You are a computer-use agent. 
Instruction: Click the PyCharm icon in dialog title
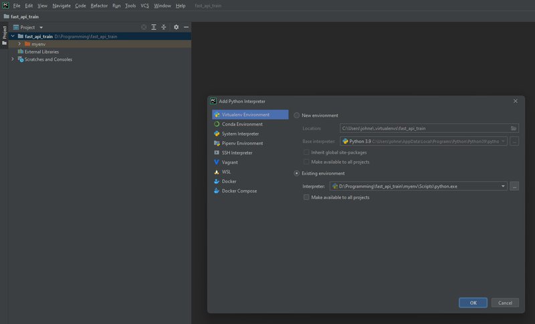(213, 101)
